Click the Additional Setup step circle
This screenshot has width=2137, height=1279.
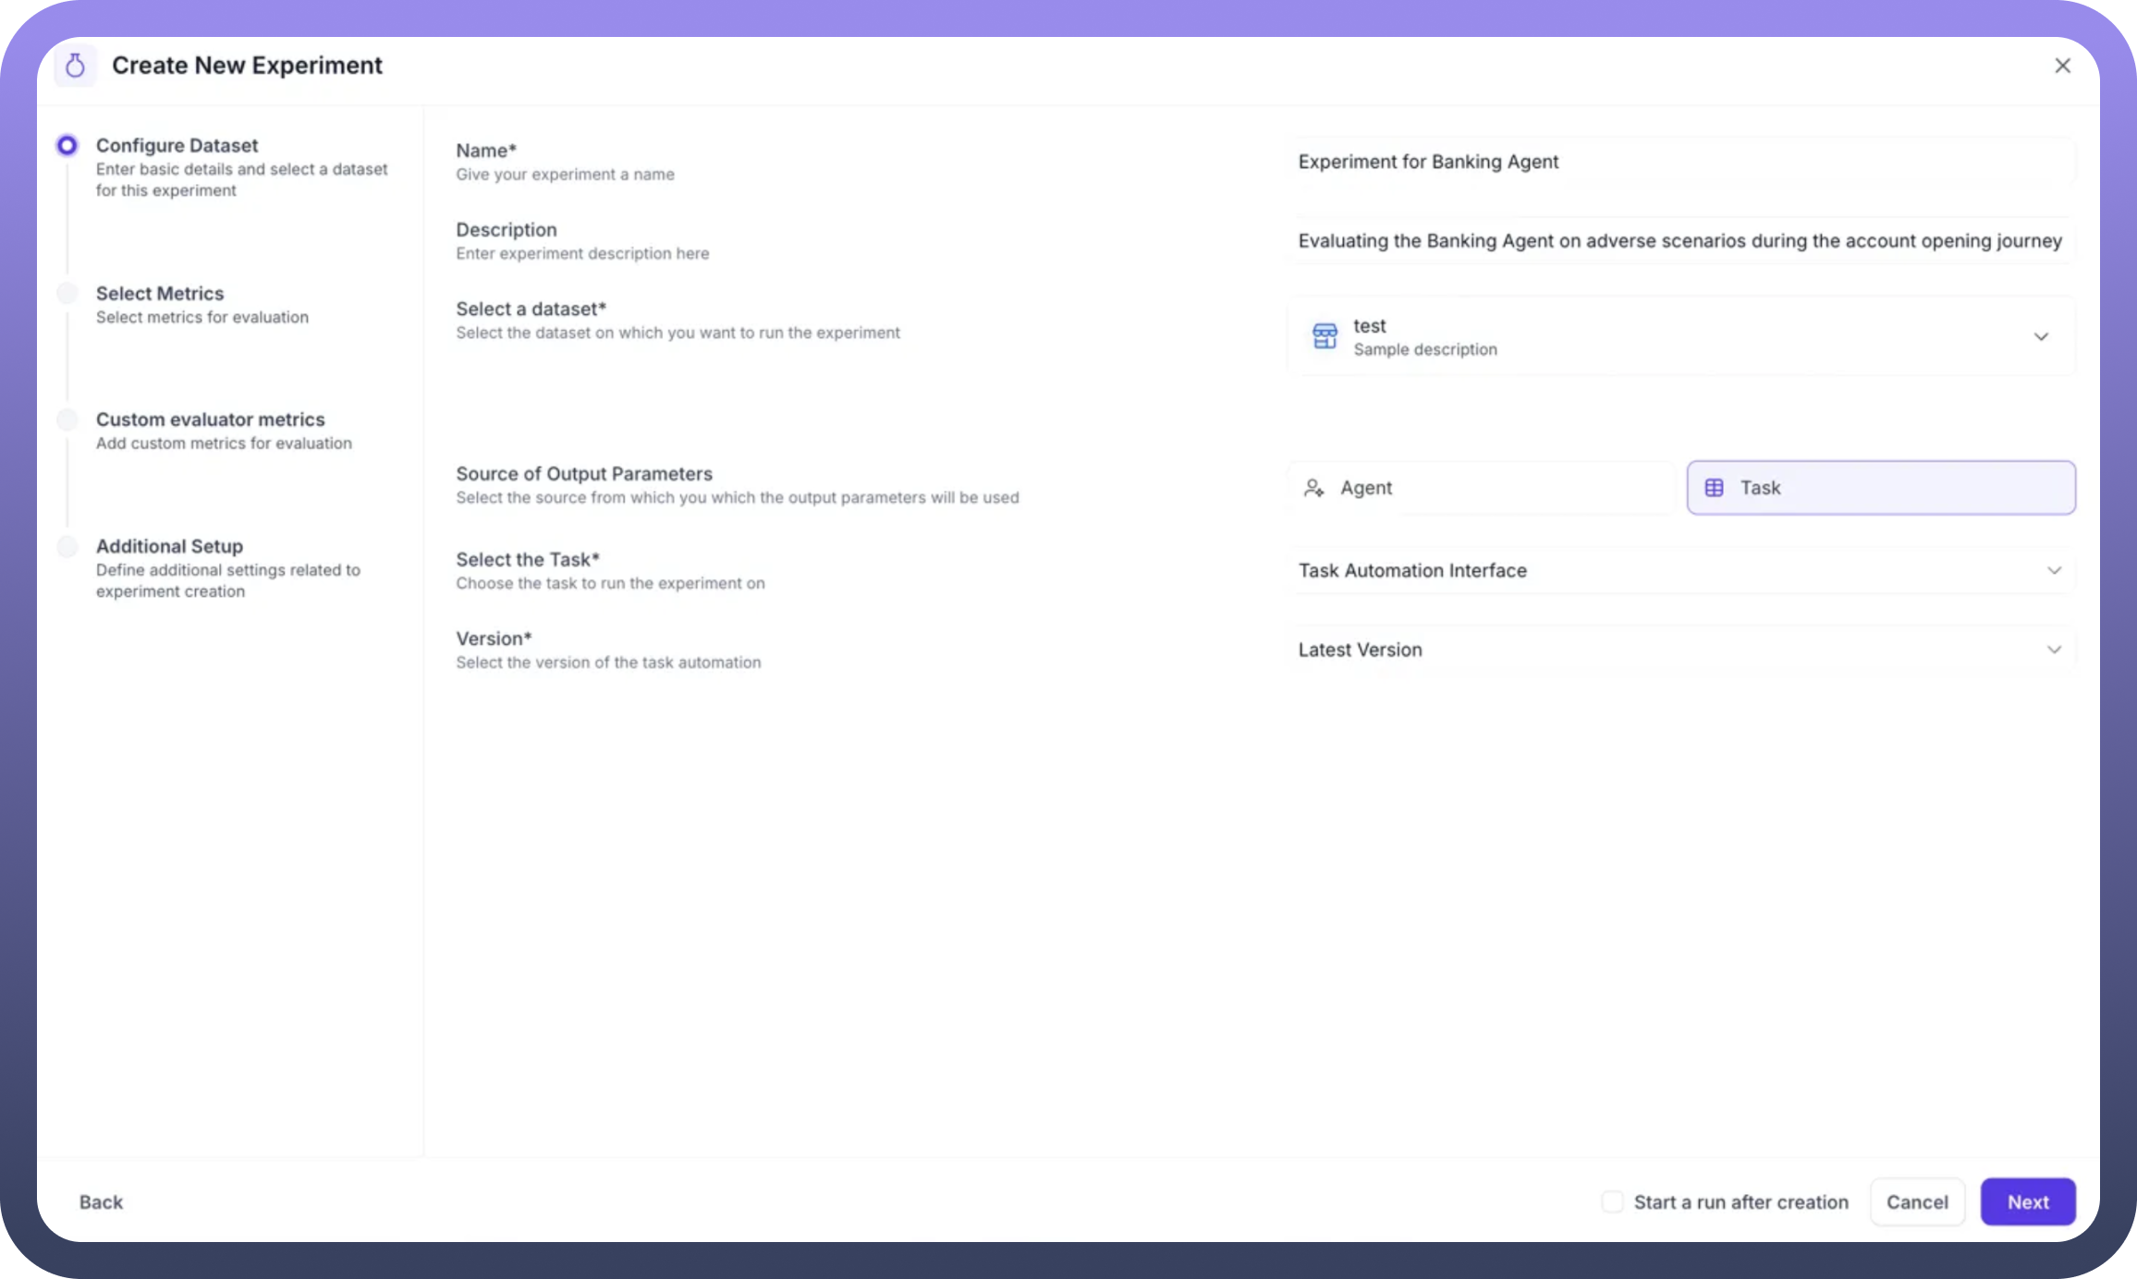pyautogui.click(x=67, y=546)
